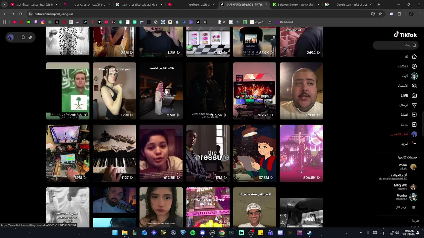Open the video with 112.7K views
The height and width of the screenshot is (238, 424).
[x=254, y=91]
